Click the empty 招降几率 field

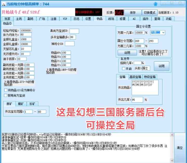pos(137,63)
